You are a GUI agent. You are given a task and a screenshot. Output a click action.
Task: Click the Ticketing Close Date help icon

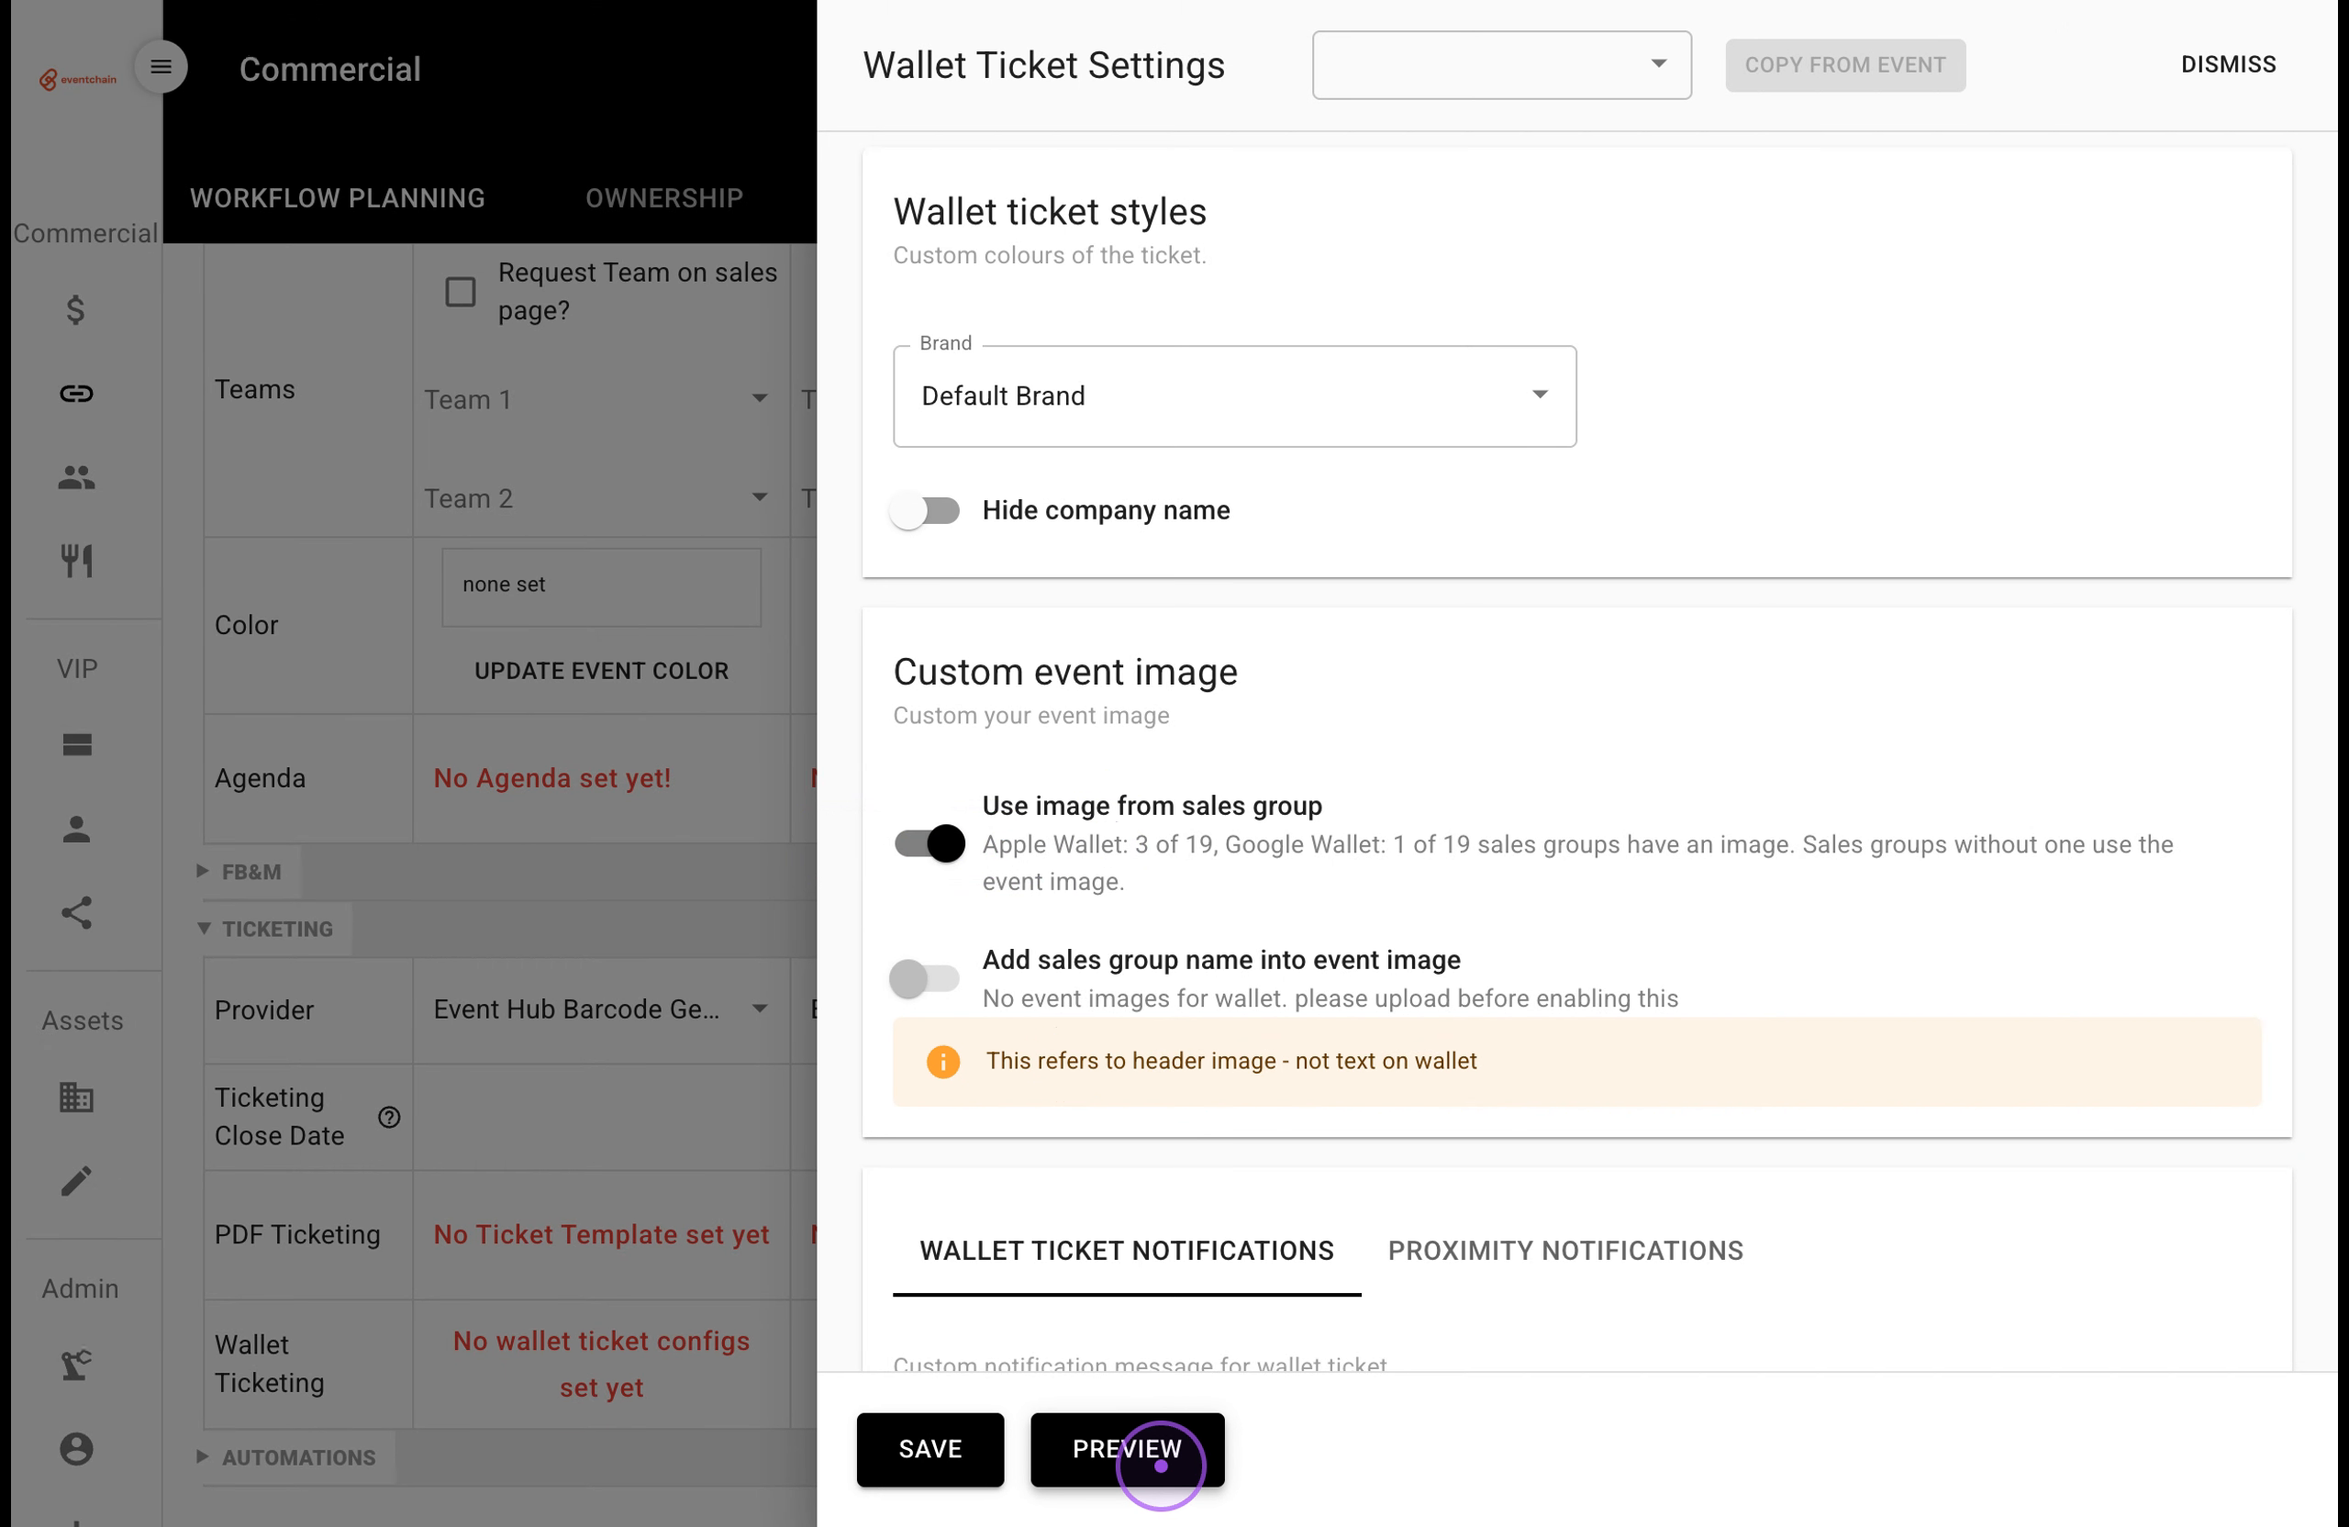pyautogui.click(x=389, y=1118)
